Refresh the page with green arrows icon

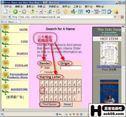pos(50,12)
